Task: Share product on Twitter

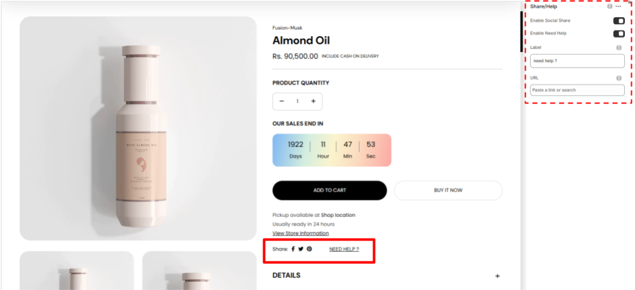Action: 301,249
